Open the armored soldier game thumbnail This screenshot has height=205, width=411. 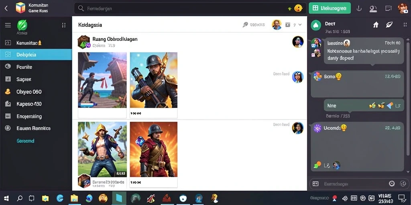154,80
